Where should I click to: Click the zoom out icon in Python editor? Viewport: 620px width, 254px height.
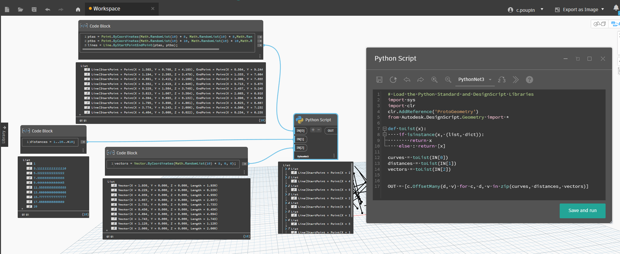448,80
